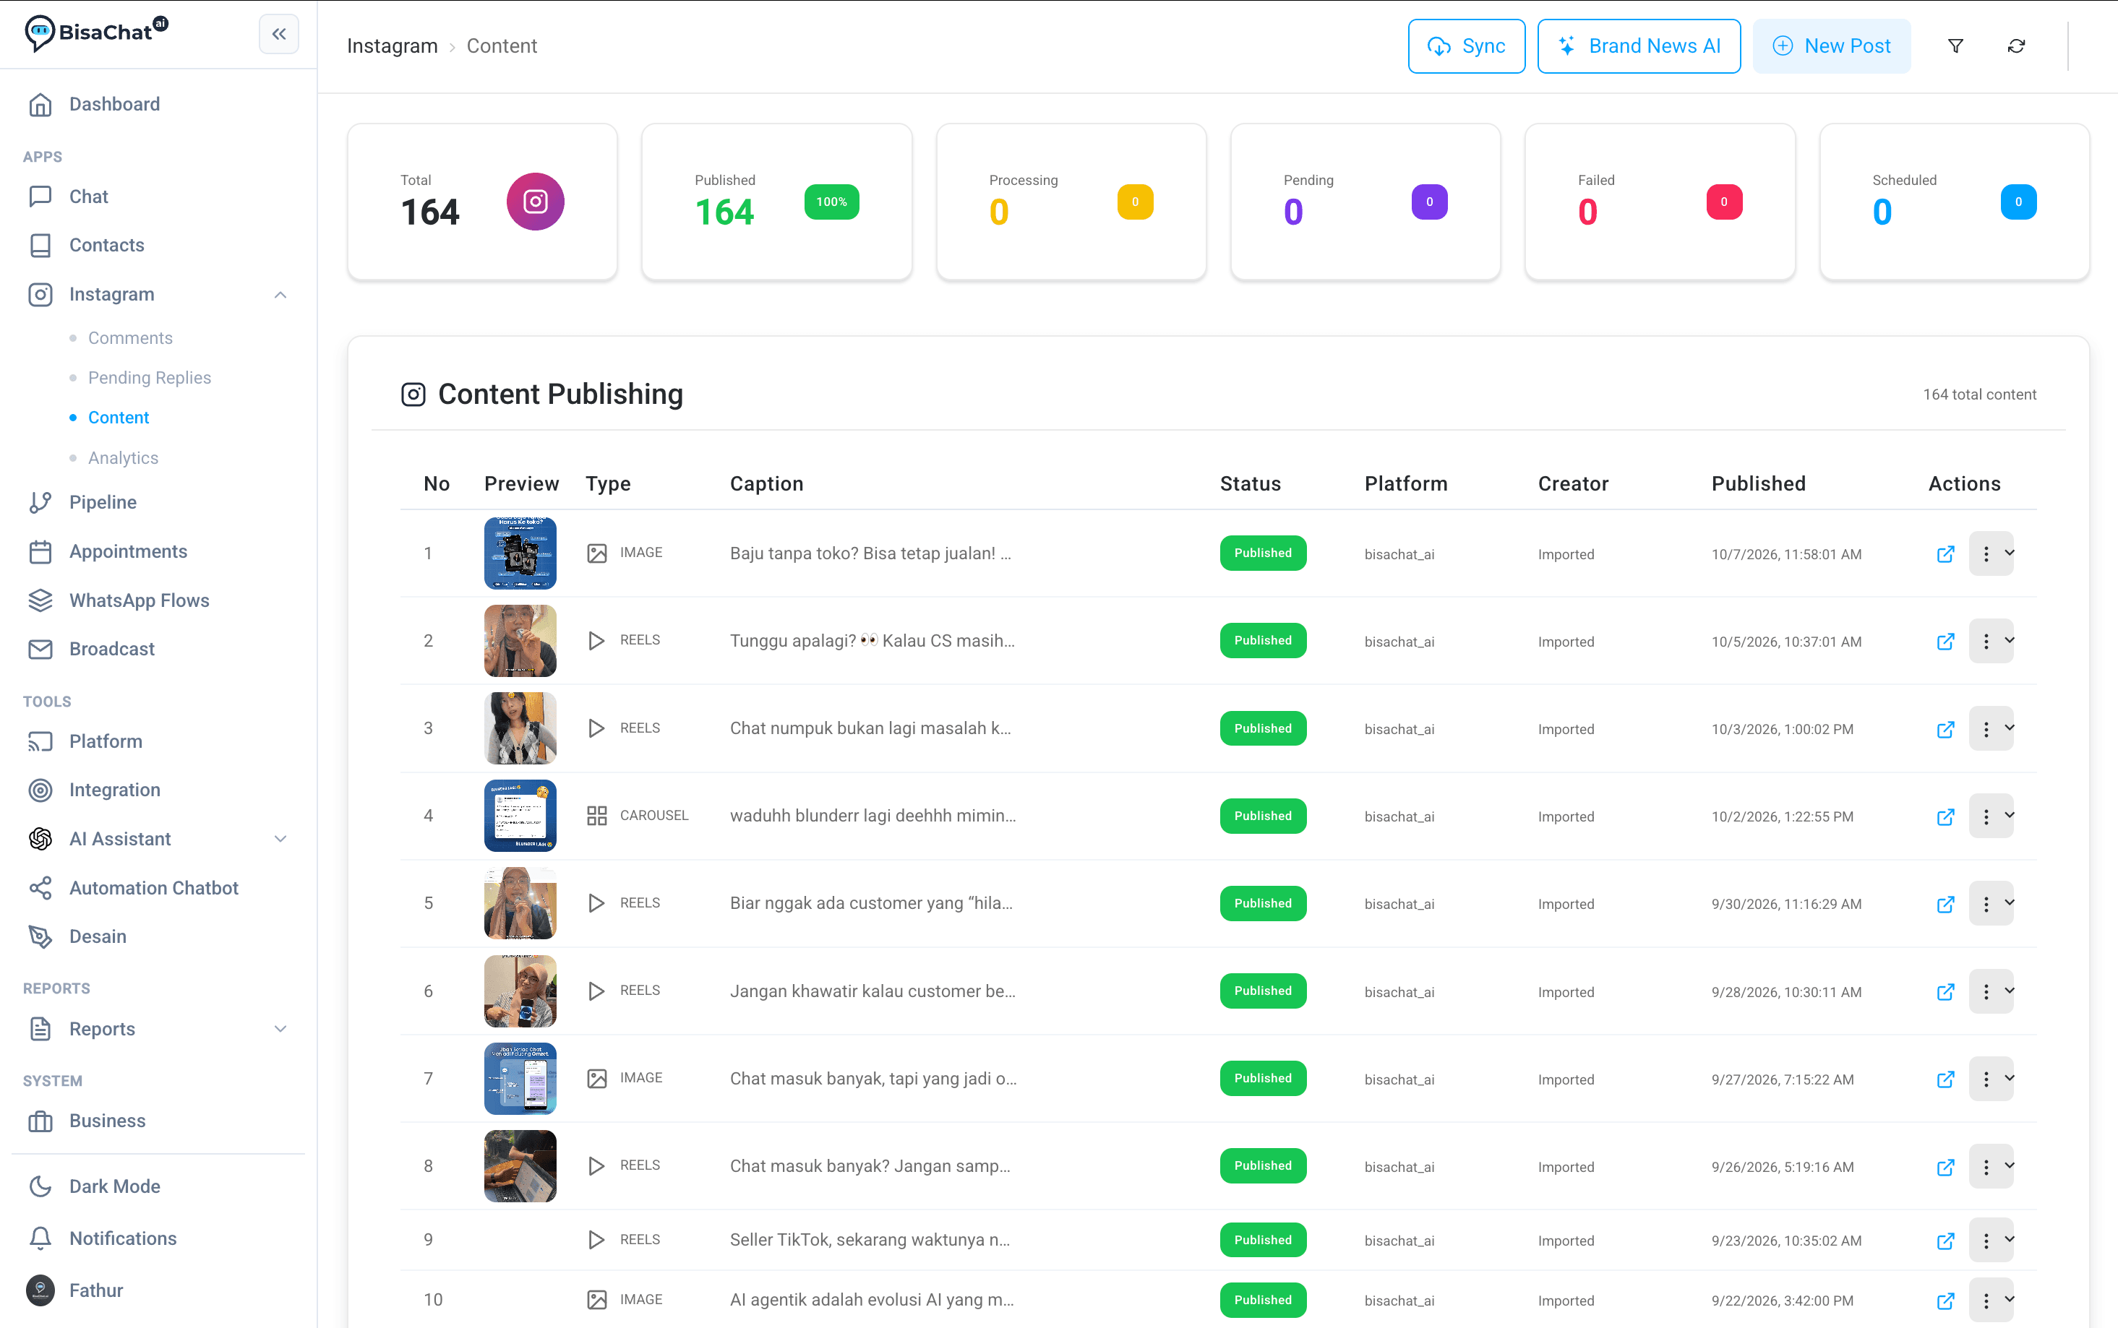Screen dimensions: 2118x1328
Task: Open external link for row 7 post
Action: pyautogui.click(x=1945, y=1079)
